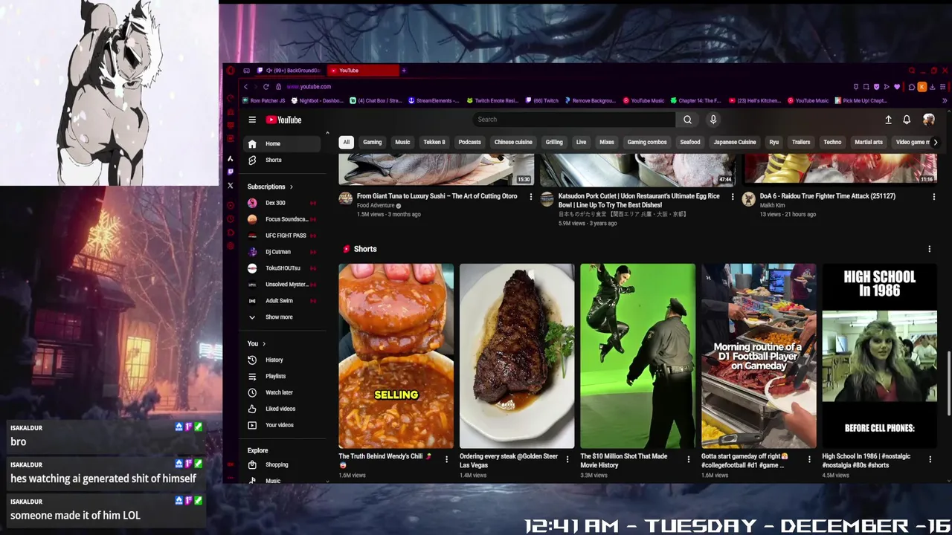Open browser downloads icon

(932, 87)
